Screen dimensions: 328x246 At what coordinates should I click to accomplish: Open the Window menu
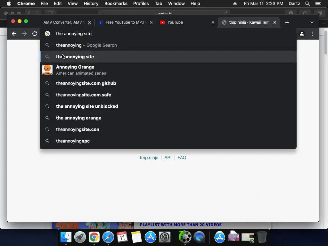(x=176, y=4)
